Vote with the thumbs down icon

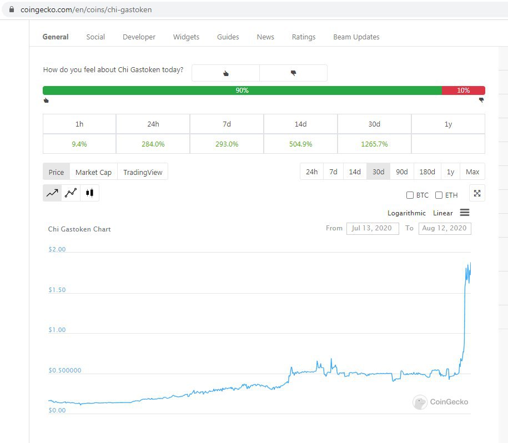click(x=293, y=73)
